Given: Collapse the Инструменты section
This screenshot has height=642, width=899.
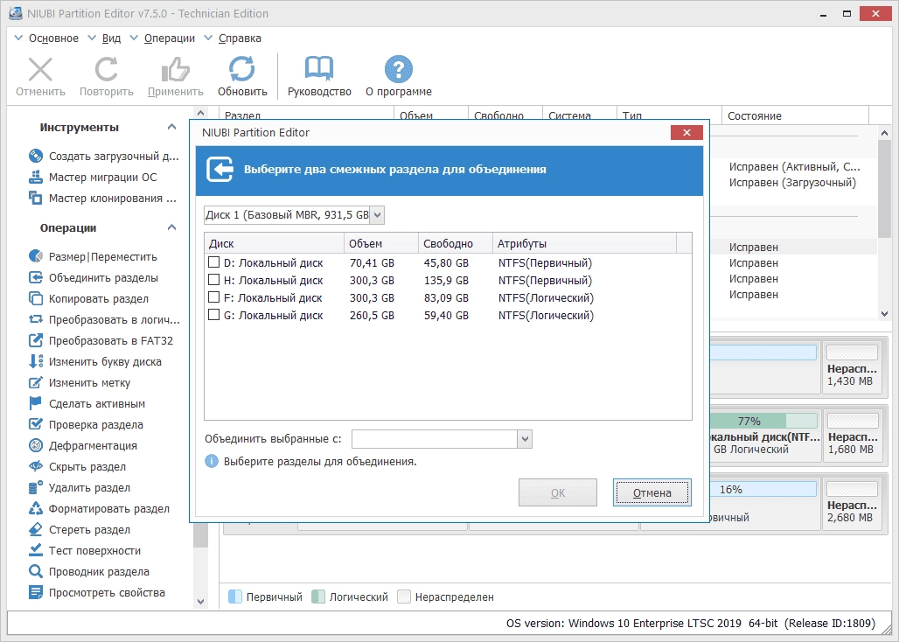Looking at the screenshot, I should click(171, 127).
